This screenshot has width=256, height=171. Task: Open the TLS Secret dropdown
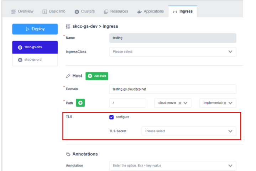tap(189, 131)
